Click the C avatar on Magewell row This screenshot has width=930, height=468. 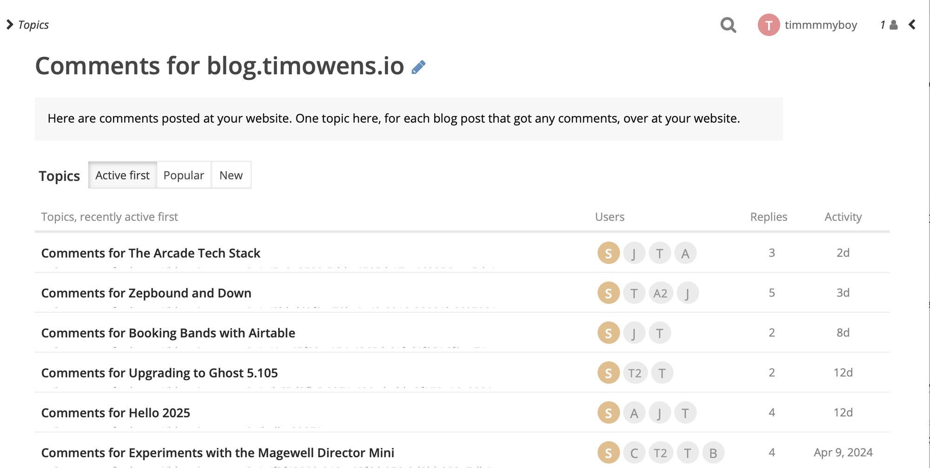tap(634, 453)
